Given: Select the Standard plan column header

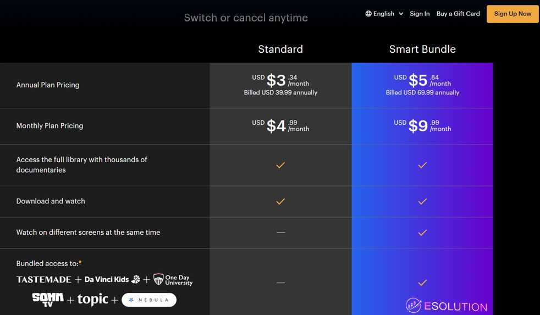Looking at the screenshot, I should [280, 49].
